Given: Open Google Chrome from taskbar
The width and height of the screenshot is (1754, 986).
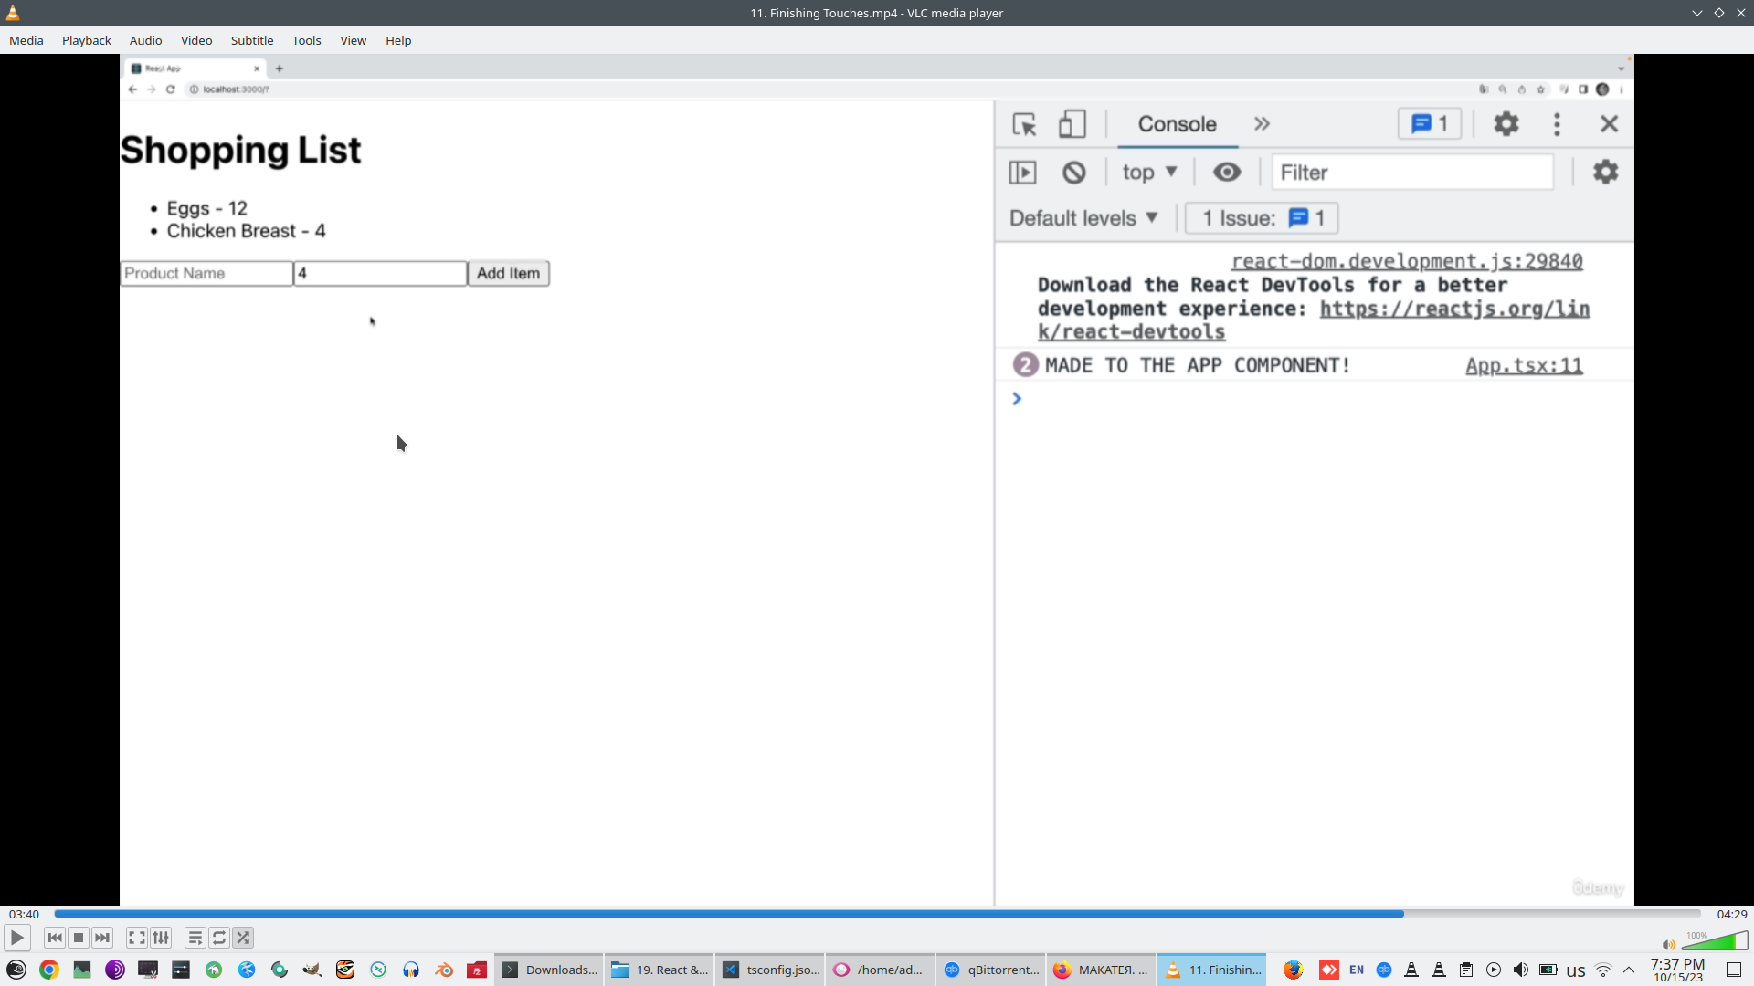Looking at the screenshot, I should [x=49, y=970].
